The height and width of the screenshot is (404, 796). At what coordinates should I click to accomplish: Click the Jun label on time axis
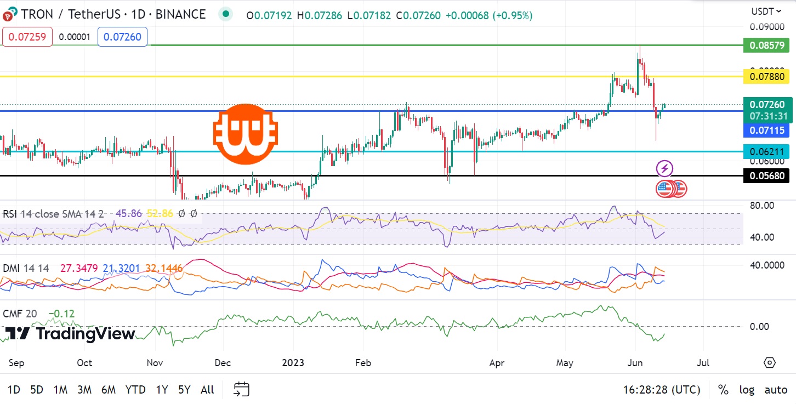(636, 362)
